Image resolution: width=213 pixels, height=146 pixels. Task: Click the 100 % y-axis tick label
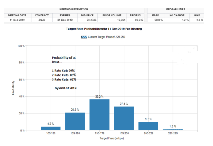pos(21,46)
